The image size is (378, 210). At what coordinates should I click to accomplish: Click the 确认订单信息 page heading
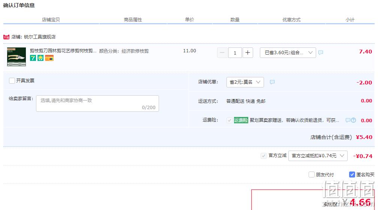point(19,5)
